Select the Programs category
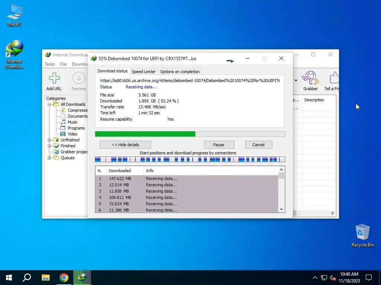This screenshot has width=381, height=285. point(76,128)
